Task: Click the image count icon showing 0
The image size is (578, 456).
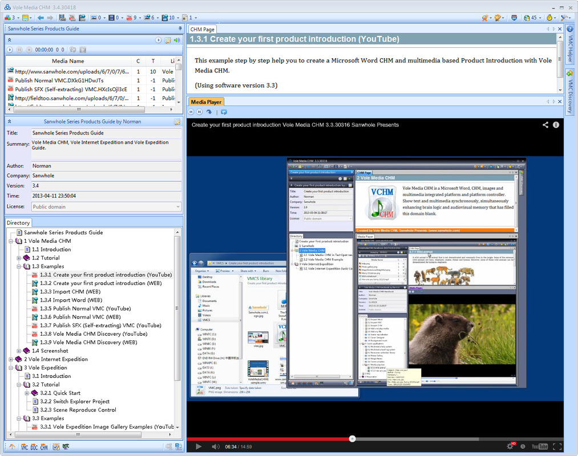Action: click(x=94, y=17)
